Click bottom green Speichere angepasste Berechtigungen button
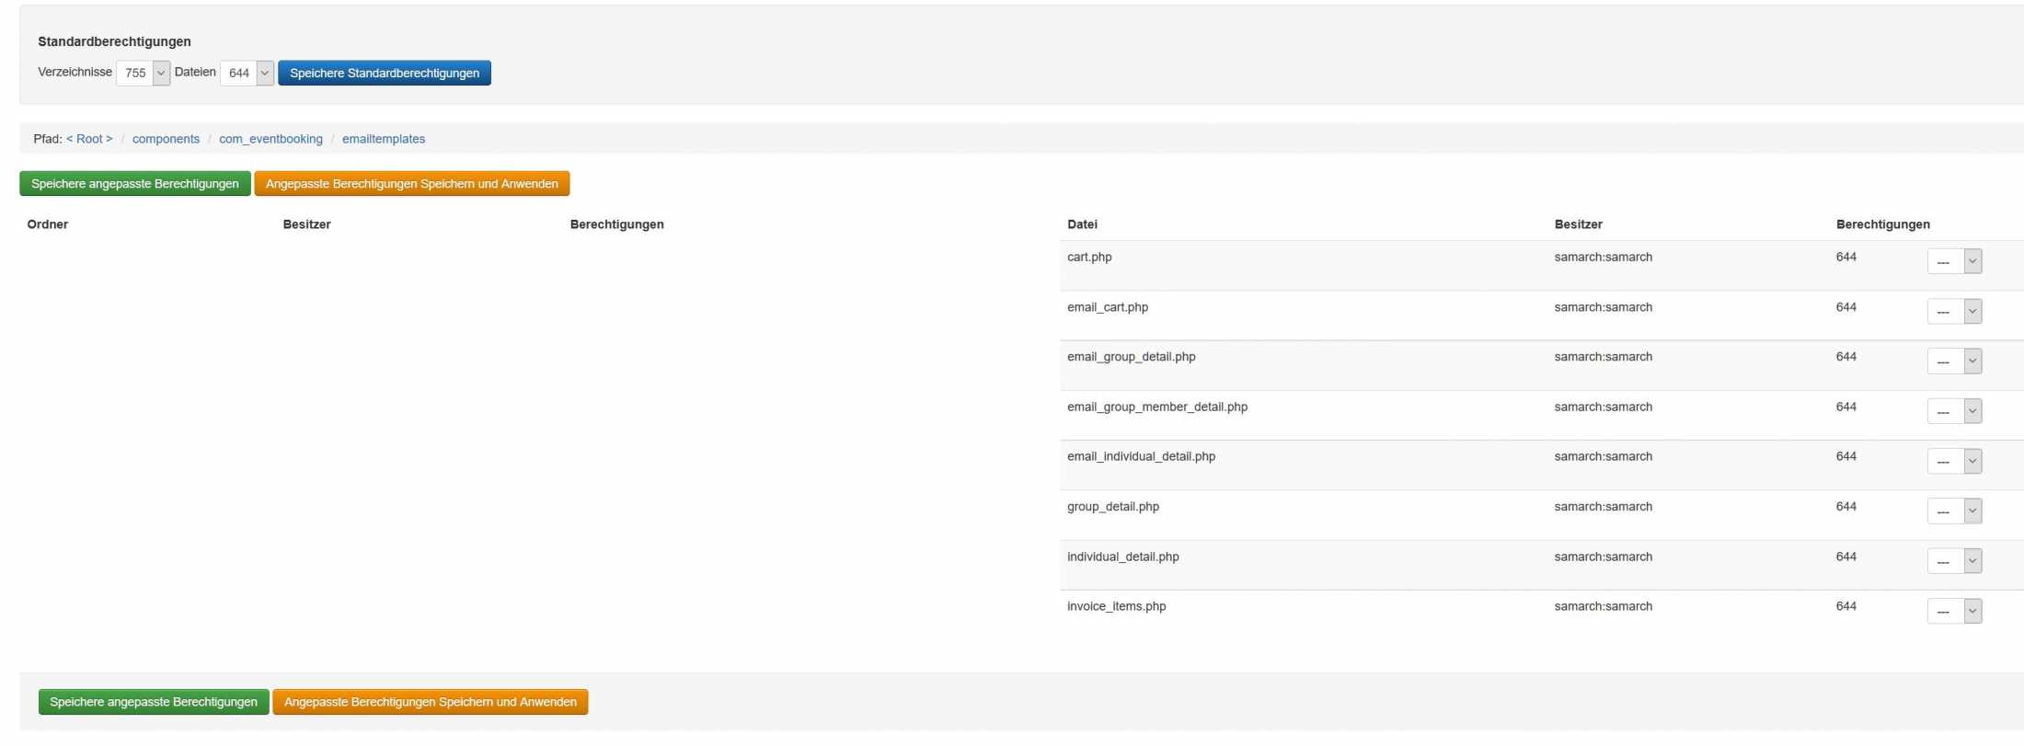 [154, 702]
